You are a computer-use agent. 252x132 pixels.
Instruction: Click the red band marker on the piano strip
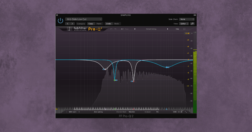(133, 109)
